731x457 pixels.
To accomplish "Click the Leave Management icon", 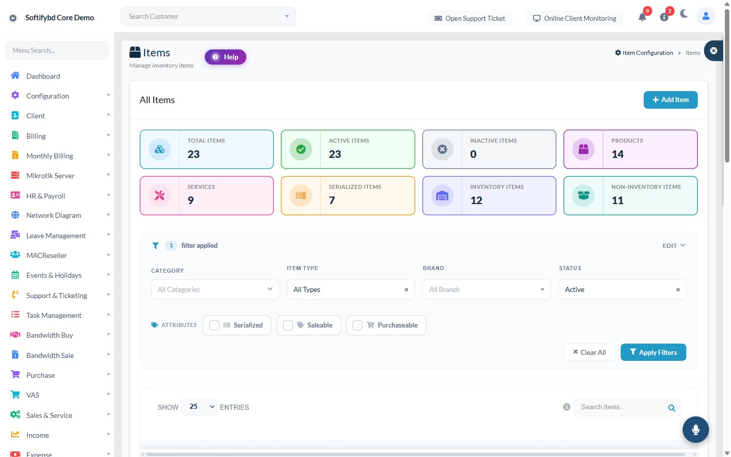I will click(15, 235).
